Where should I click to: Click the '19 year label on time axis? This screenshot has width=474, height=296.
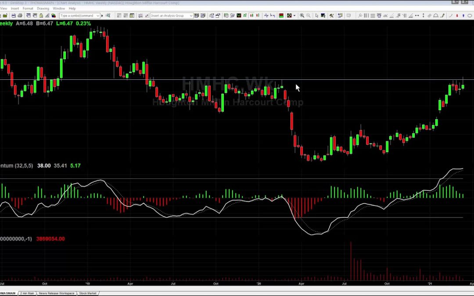(87, 284)
